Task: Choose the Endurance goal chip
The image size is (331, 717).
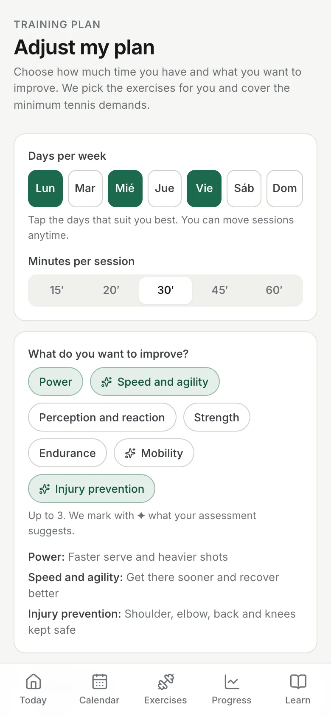Action: pos(67,453)
